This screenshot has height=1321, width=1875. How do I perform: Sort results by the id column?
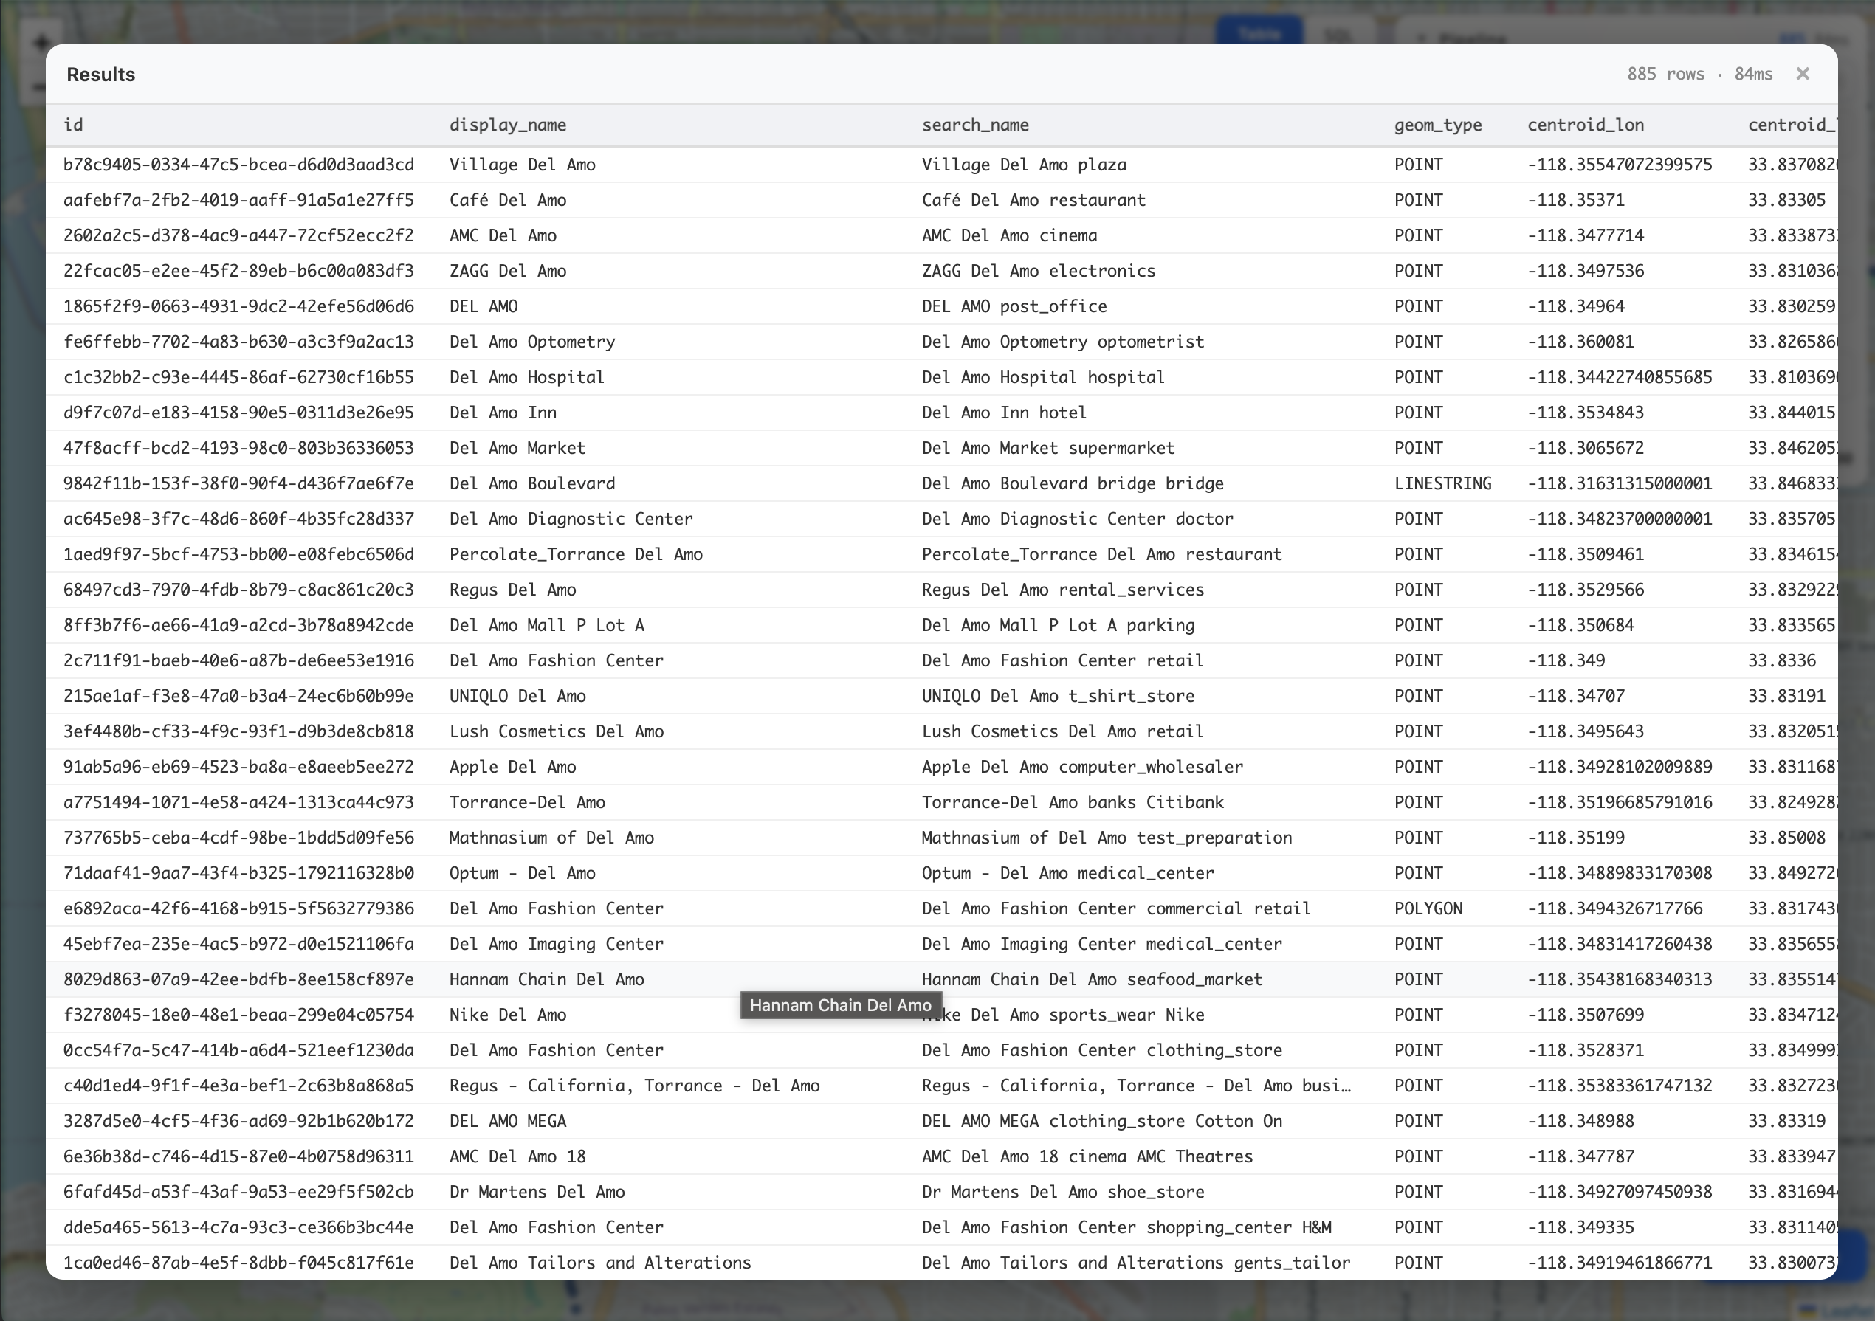(x=74, y=125)
